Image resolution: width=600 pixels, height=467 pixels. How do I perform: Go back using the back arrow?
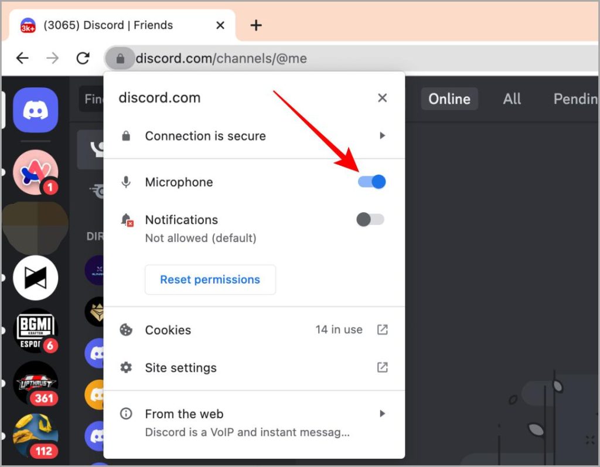coord(22,58)
